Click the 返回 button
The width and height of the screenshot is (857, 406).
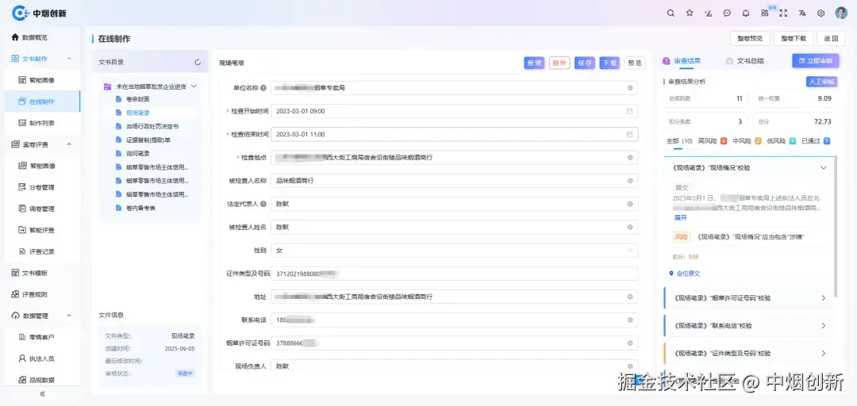click(831, 38)
